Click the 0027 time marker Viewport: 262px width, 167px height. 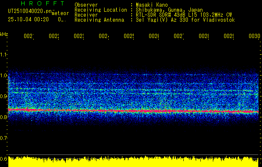[x=179, y=36]
